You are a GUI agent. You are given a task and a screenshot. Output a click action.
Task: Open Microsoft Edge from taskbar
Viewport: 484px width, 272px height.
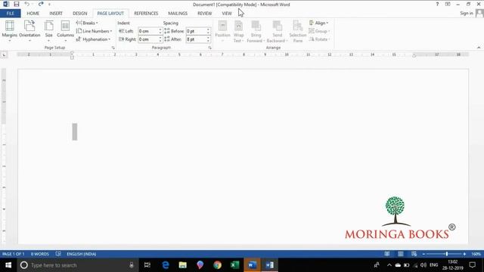point(166,265)
